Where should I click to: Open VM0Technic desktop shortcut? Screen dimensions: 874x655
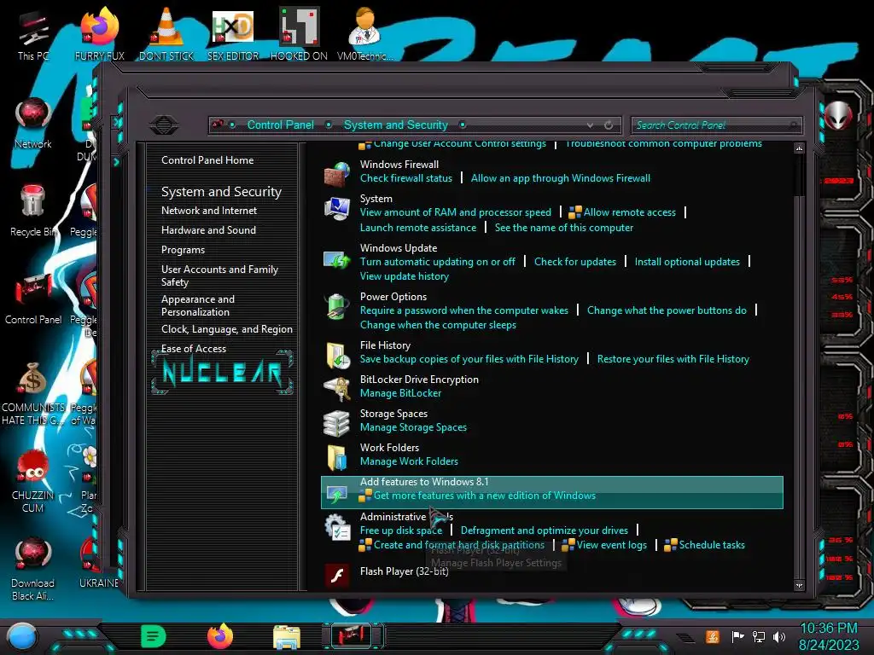(364, 33)
